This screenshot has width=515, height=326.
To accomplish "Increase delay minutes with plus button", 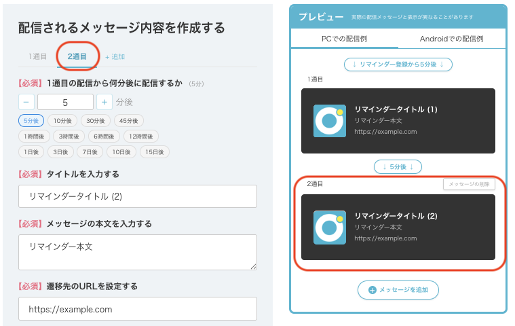I will coord(104,102).
